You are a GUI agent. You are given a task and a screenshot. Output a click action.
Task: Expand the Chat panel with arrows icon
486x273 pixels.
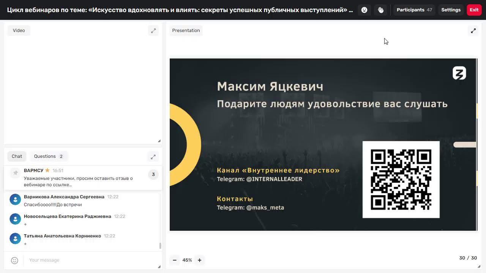pos(153,157)
